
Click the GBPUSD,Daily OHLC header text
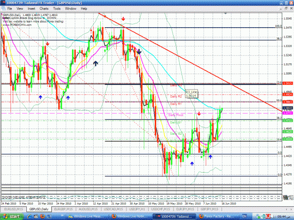tap(30, 15)
